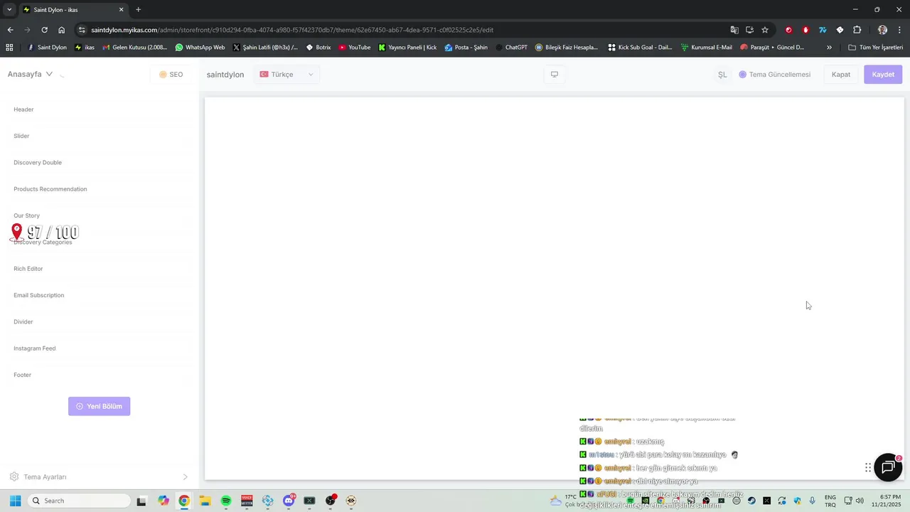Click the desktop preview device icon
Image resolution: width=910 pixels, height=512 pixels.
pos(555,75)
